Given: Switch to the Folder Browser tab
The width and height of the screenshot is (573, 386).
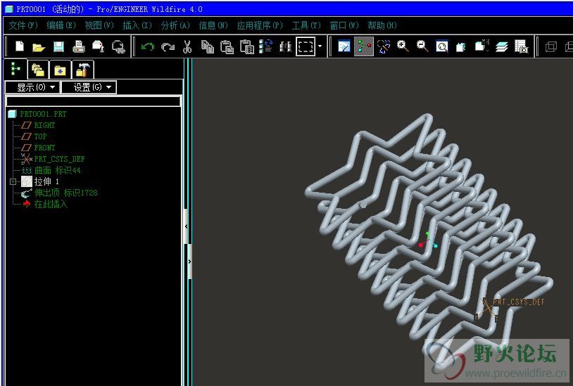Looking at the screenshot, I should coord(38,70).
